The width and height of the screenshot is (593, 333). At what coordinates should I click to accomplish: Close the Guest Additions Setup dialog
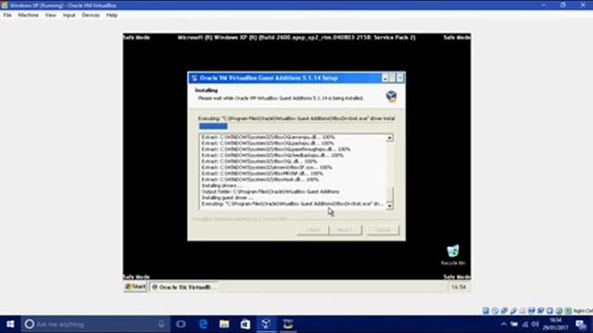(399, 78)
